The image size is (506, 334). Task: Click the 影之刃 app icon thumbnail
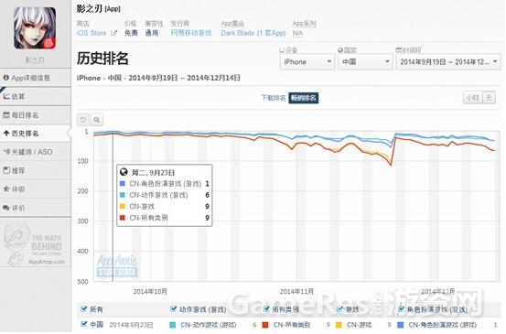click(35, 28)
